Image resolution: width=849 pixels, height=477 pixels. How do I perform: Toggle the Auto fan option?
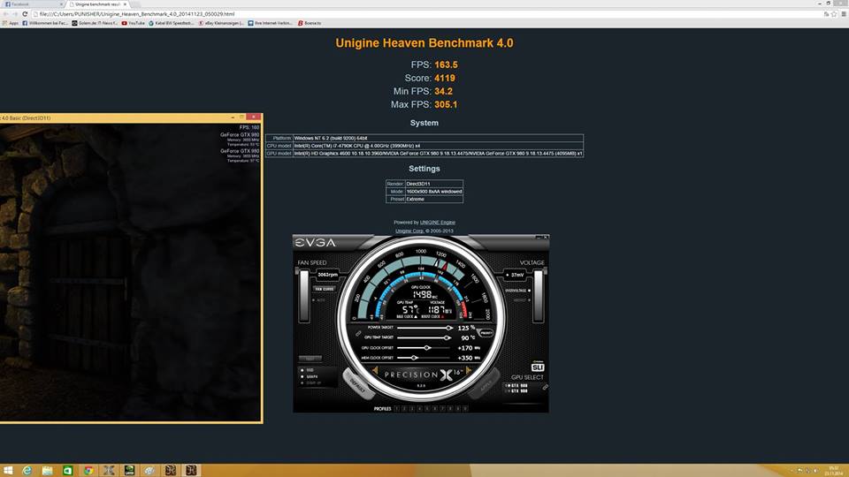320,300
